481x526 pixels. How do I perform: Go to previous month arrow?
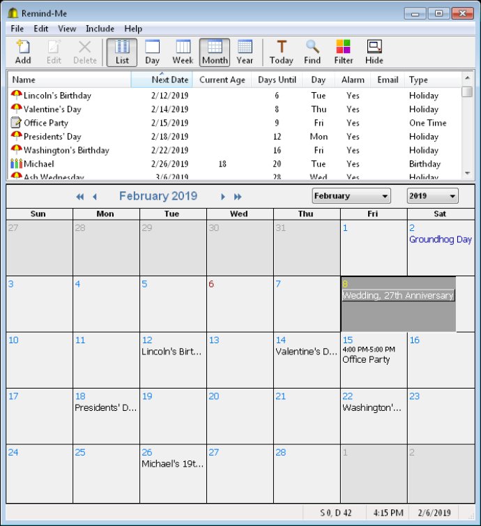point(95,197)
